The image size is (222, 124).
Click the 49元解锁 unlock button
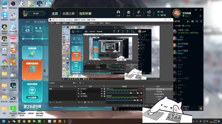click(x=32, y=98)
